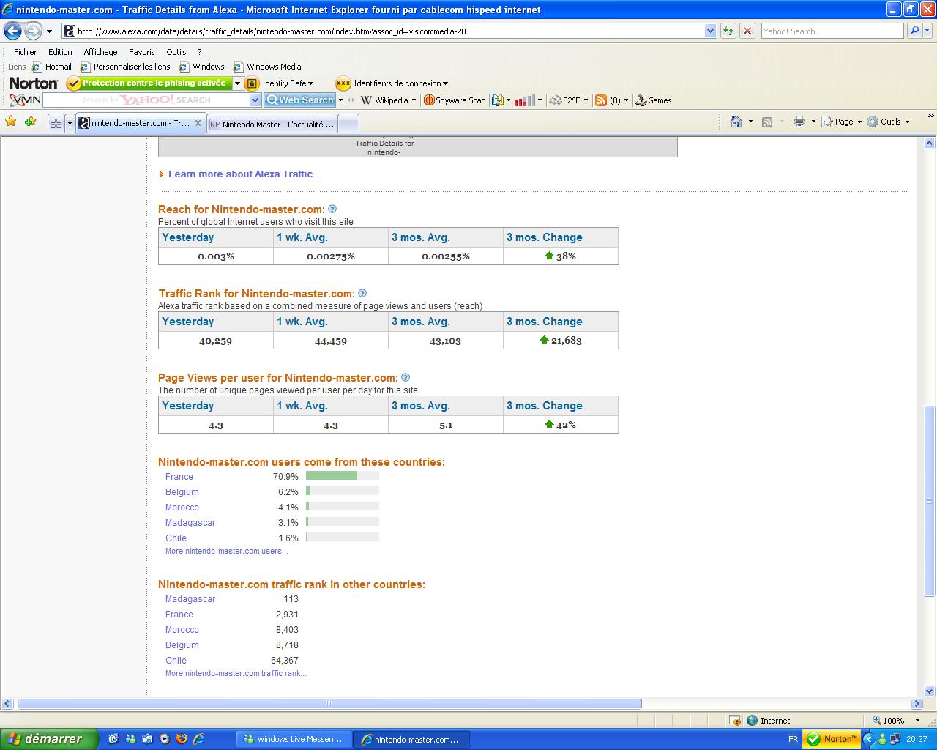Click the horizontal scrollbar thumb
Screen dimensions: 937x750
pos(329,703)
